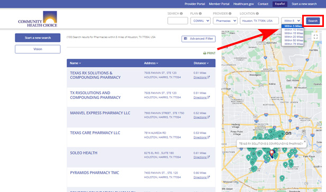The height and width of the screenshot is (192, 326).
Task: Click the Community Health Choice logo
Action: pyautogui.click(x=38, y=19)
